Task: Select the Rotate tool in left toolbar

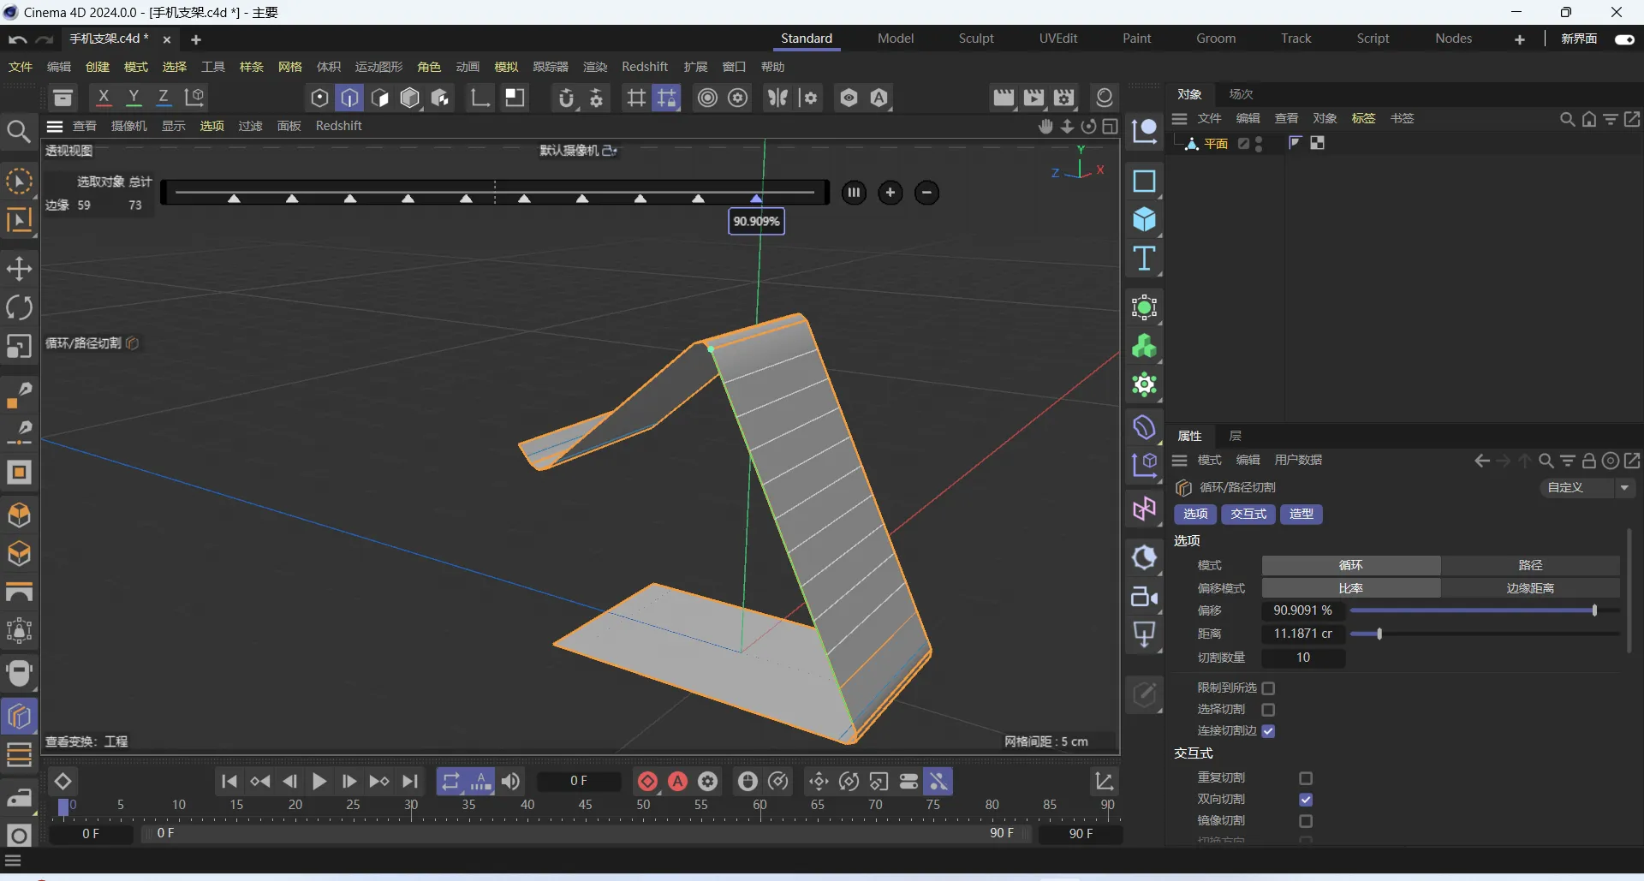Action: pyautogui.click(x=19, y=307)
